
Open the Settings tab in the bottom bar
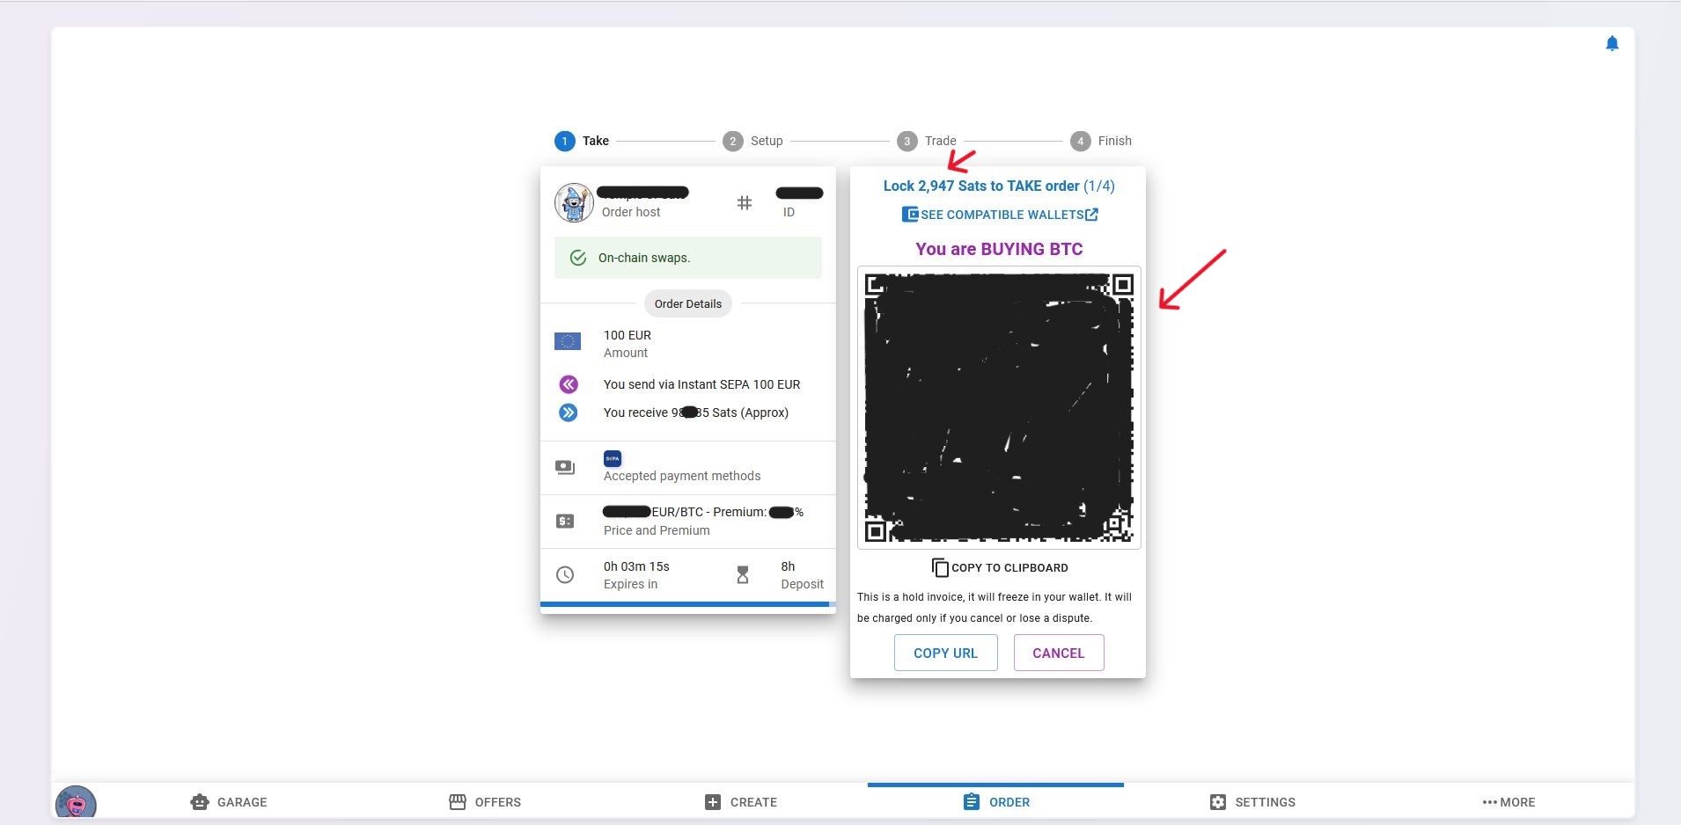tap(1251, 801)
